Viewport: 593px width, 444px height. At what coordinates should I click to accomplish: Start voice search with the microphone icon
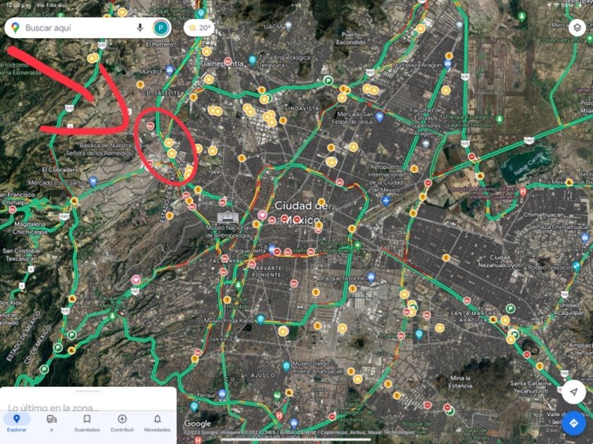pyautogui.click(x=140, y=27)
